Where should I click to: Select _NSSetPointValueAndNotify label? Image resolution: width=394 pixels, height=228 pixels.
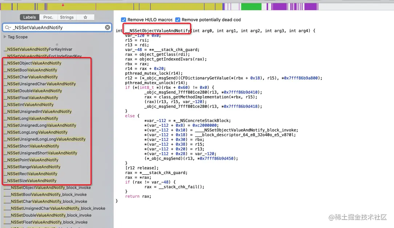(31, 160)
